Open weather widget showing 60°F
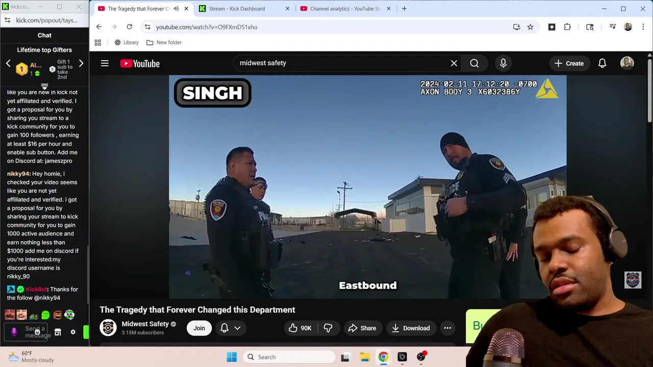 31,357
